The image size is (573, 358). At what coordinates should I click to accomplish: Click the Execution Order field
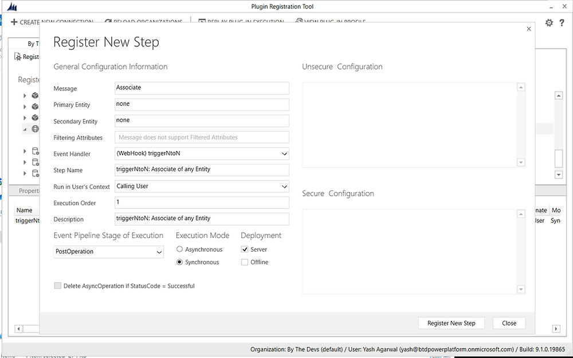pos(202,202)
